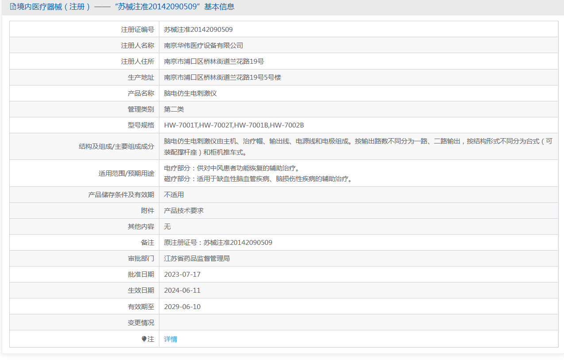Click the label 注册人名称
564x360 pixels.
click(138, 46)
